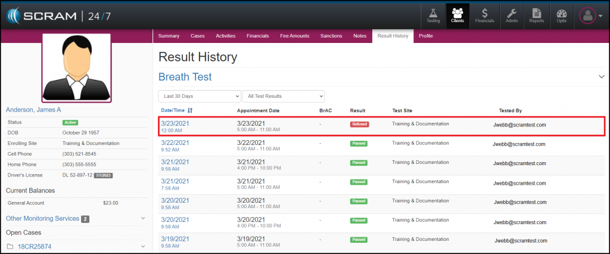Open the Fee Amounts tab
Viewport: 610px width, 254px height.
pos(294,36)
